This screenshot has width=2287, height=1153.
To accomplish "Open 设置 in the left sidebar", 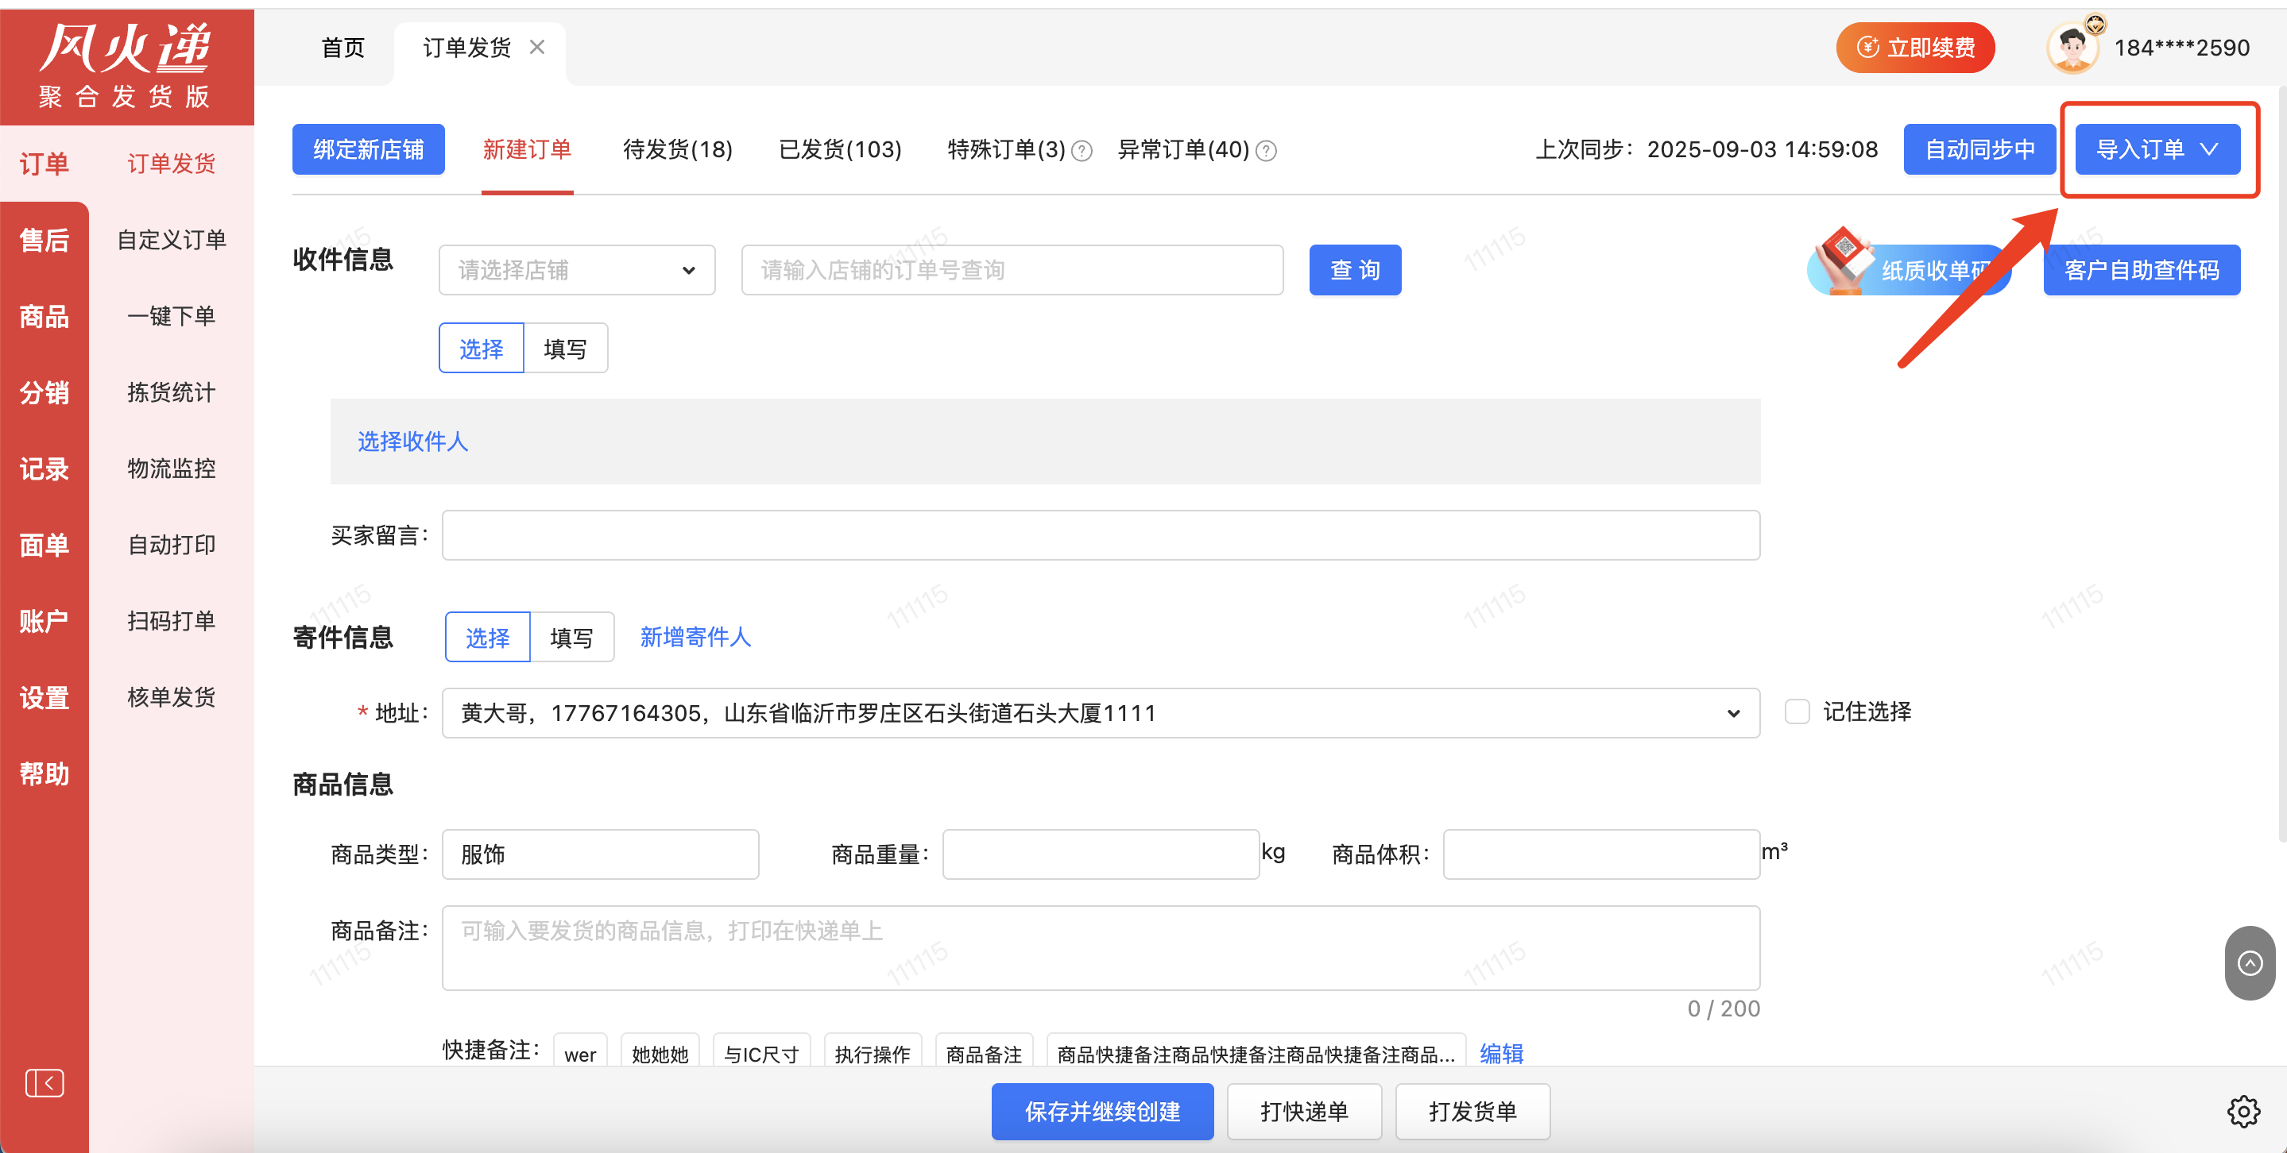I will pos(45,697).
